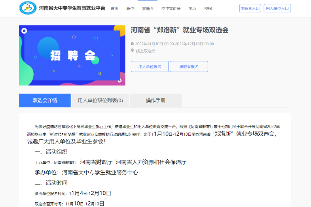This screenshot has height=207, width=311.
Task: Click the 用人单位入口 button
Action: (x=277, y=8)
